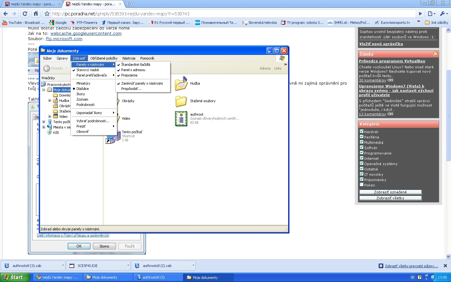451x282 pixels.
Task: Switch to the authrootstl (3) taskbar window
Action: pyautogui.click(x=158, y=277)
